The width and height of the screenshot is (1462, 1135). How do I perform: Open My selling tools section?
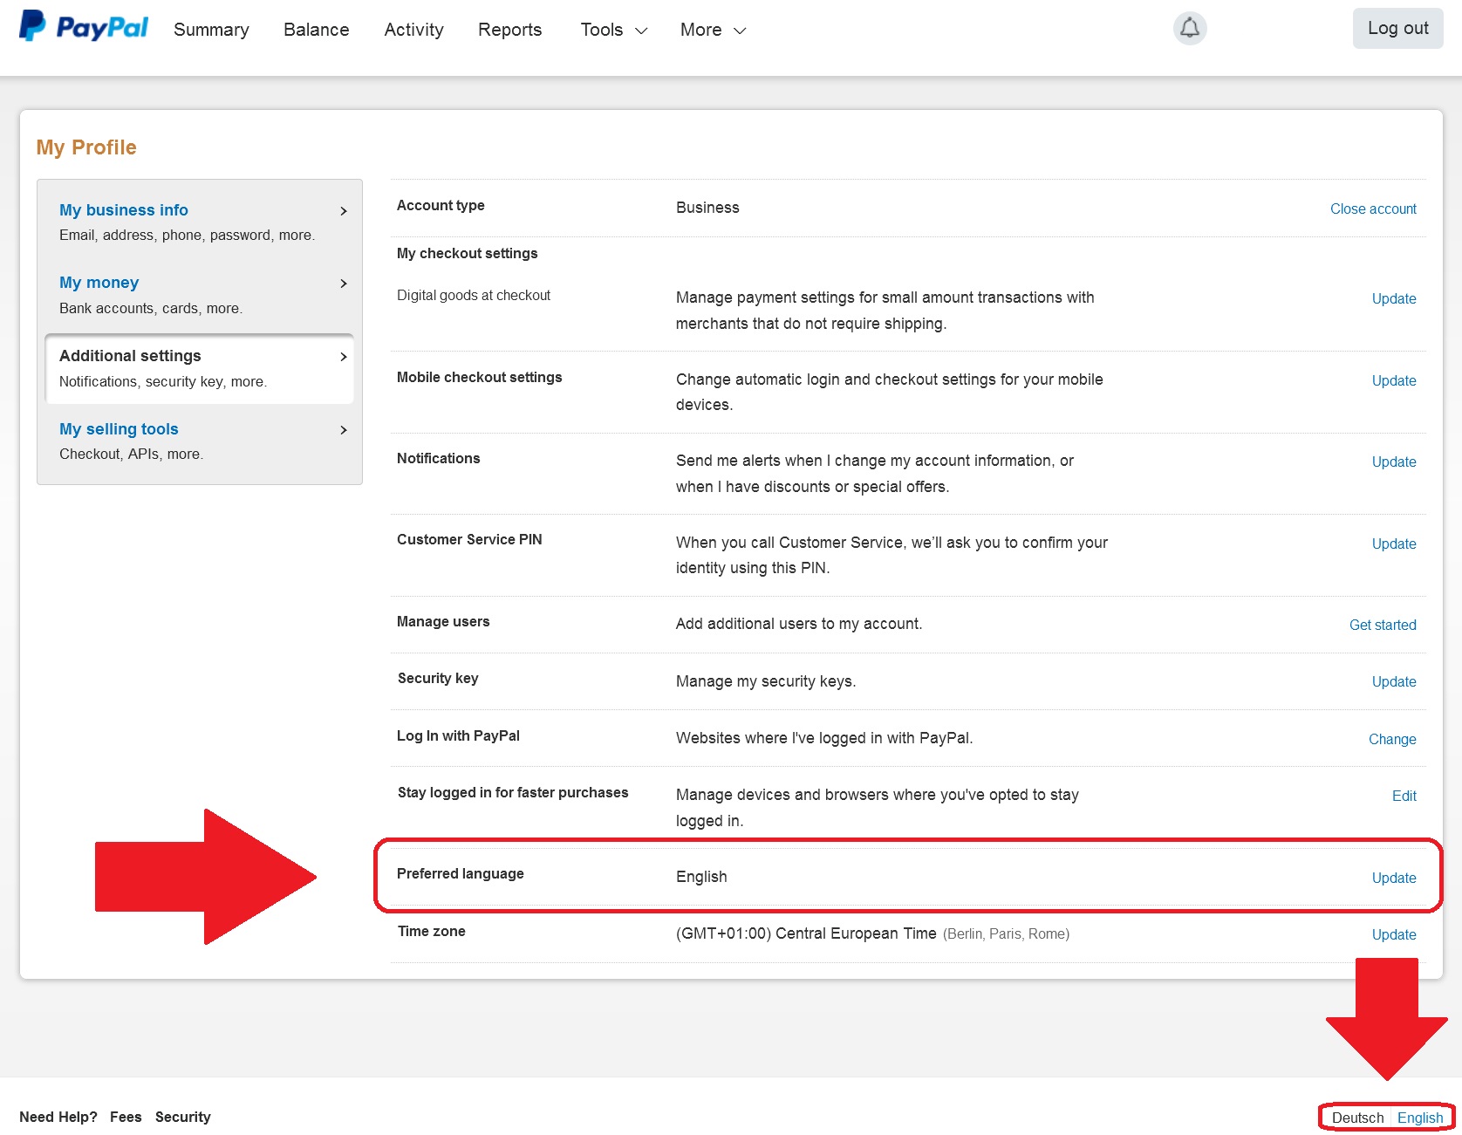(119, 429)
